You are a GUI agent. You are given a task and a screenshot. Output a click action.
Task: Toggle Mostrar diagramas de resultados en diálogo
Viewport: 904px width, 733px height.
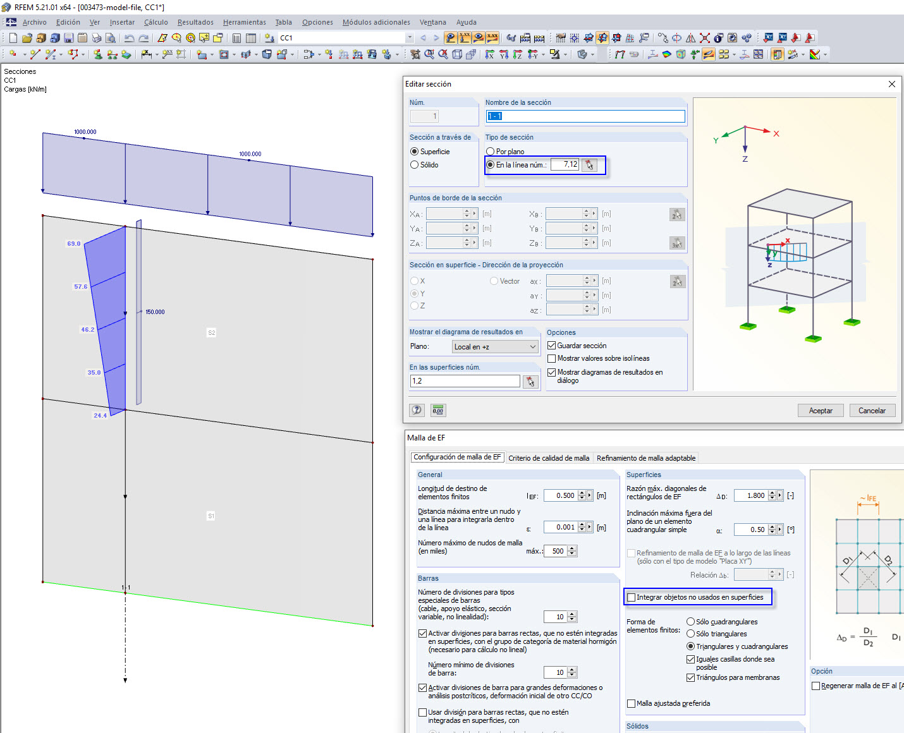(x=552, y=373)
